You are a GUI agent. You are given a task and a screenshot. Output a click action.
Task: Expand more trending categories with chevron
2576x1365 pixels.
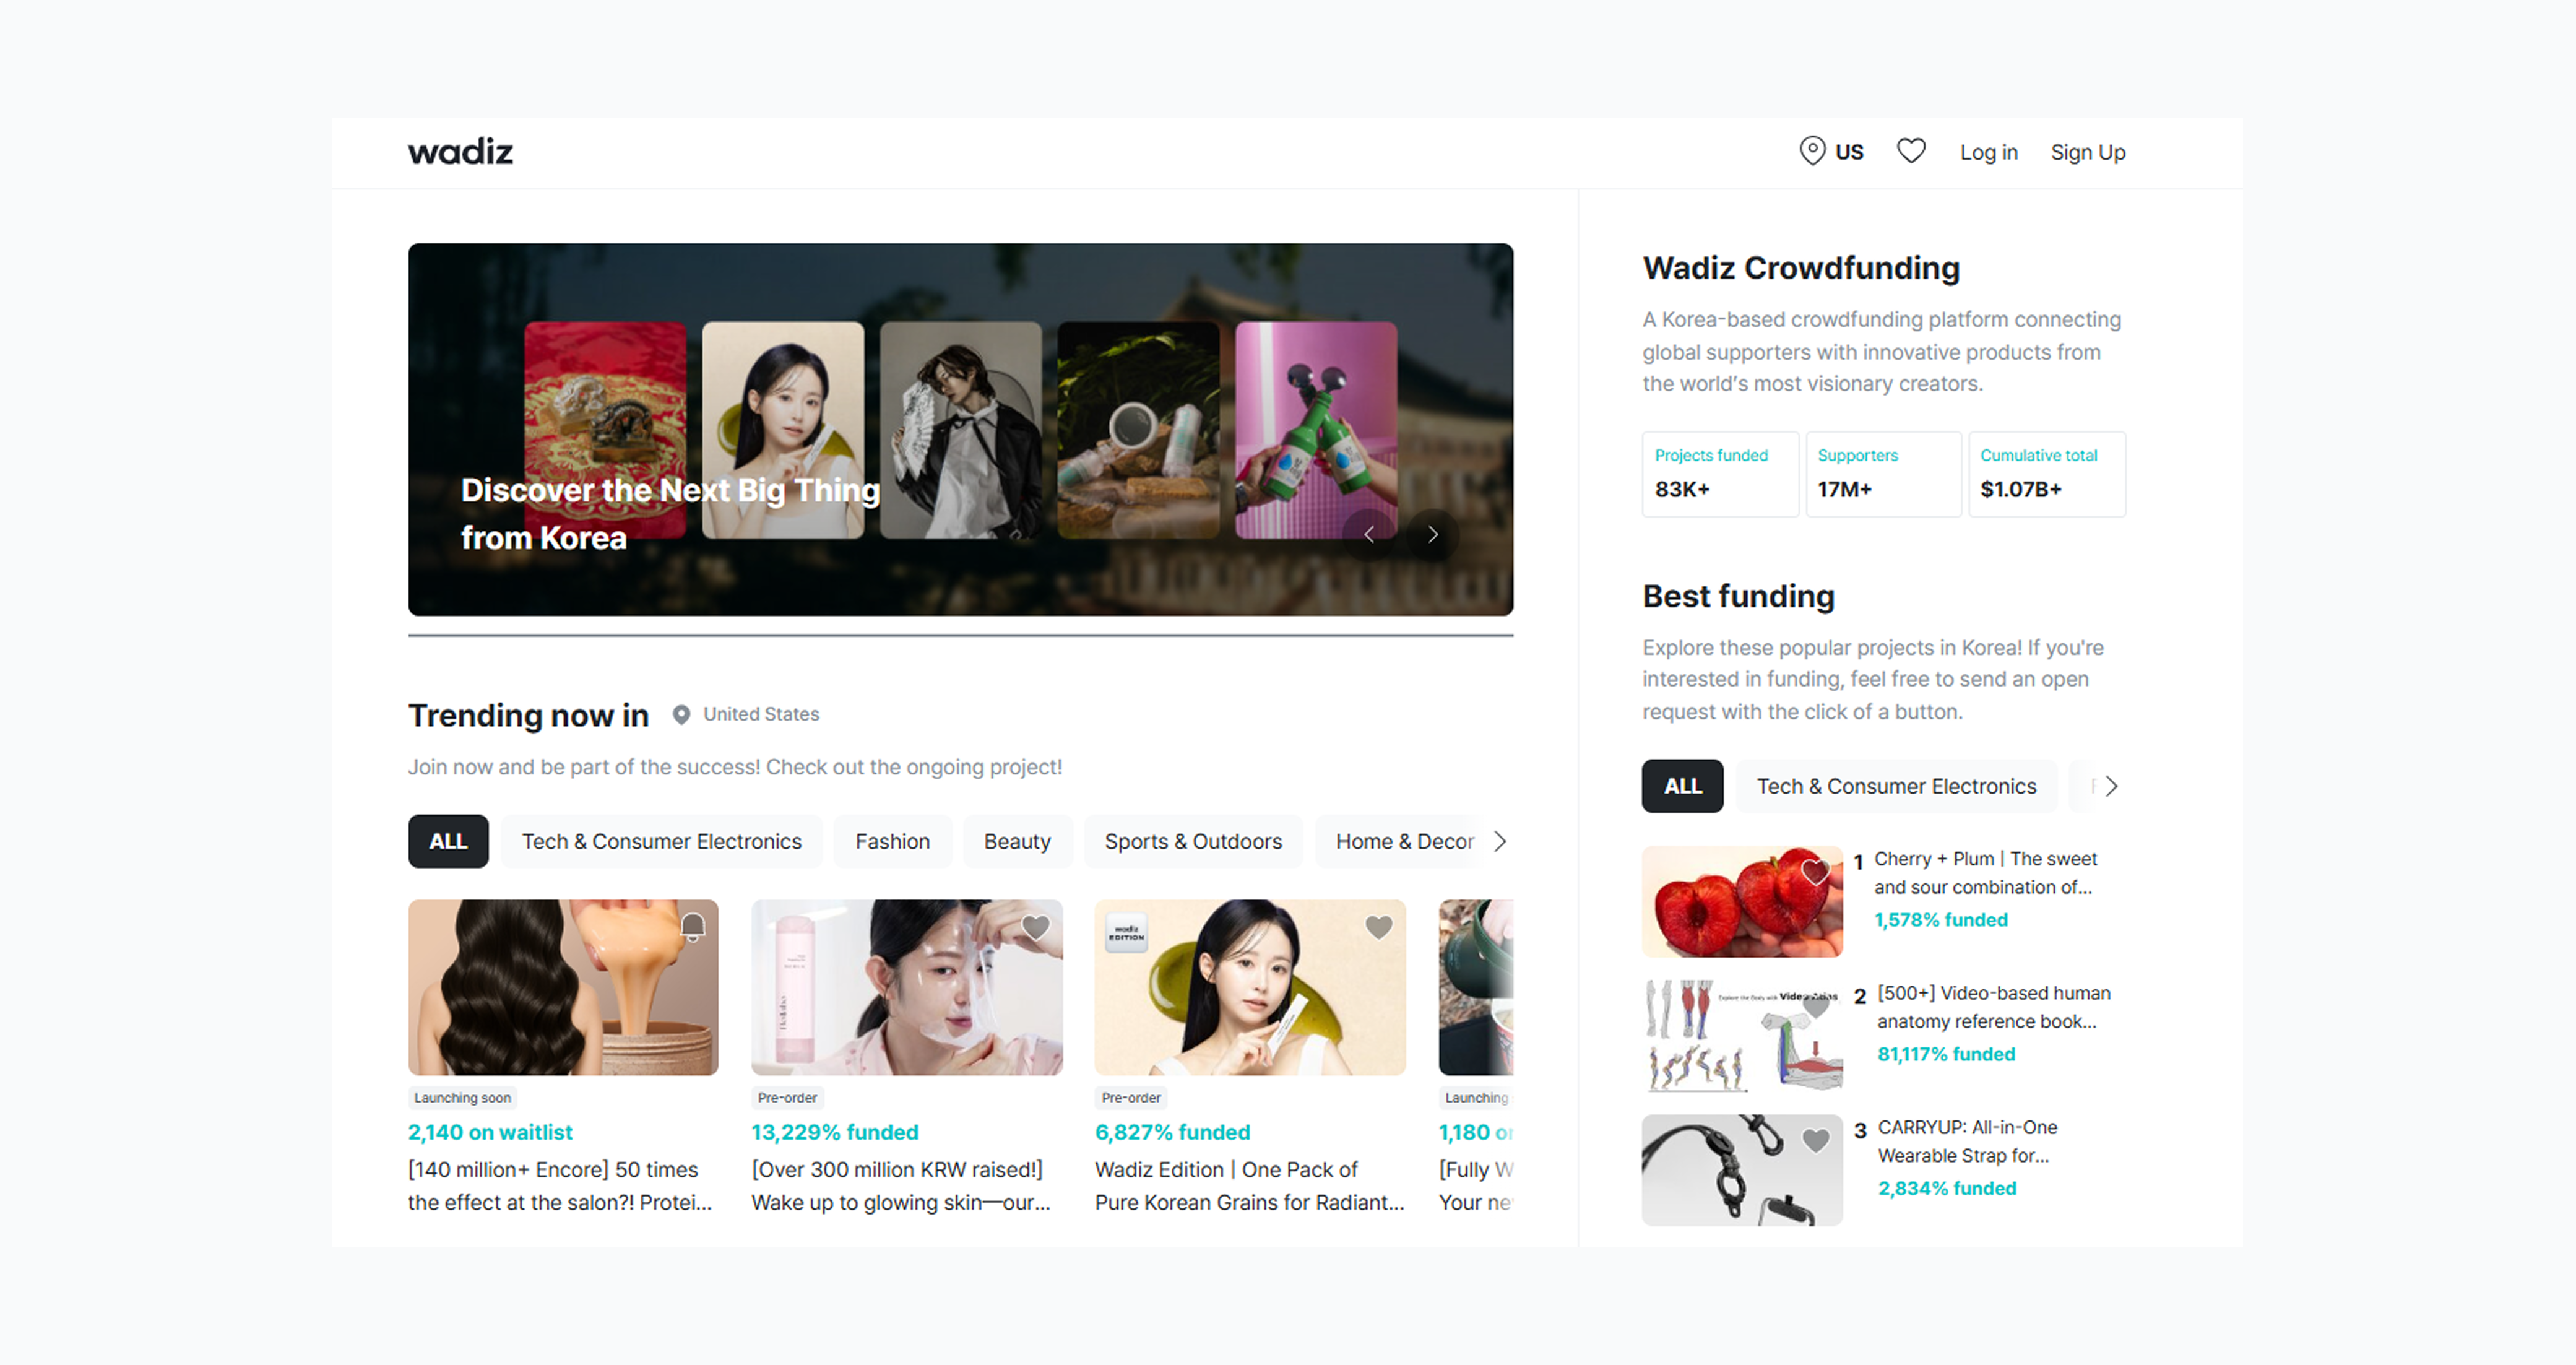tap(1499, 841)
